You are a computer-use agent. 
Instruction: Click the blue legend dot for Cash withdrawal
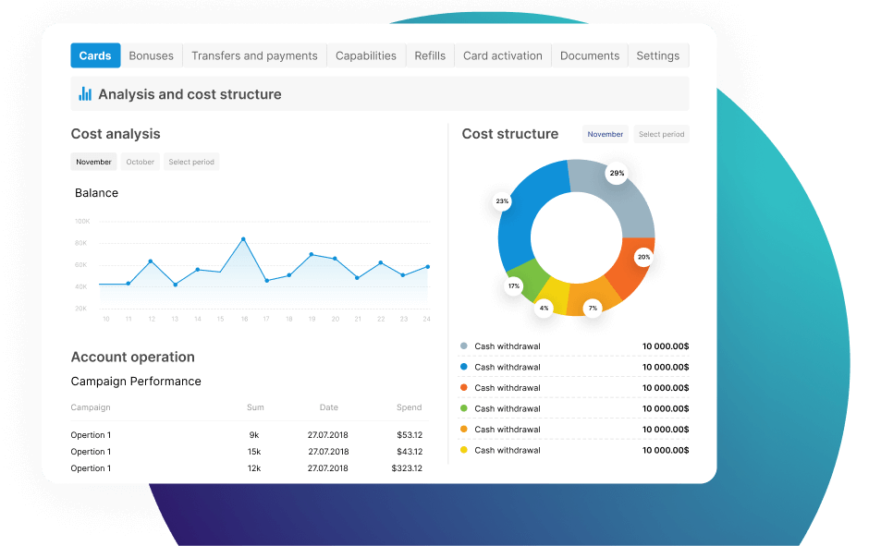(x=463, y=367)
